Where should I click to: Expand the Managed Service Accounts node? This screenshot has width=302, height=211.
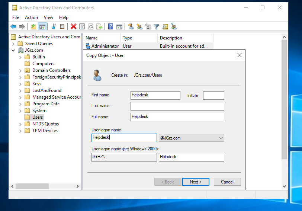pyautogui.click(x=20, y=97)
